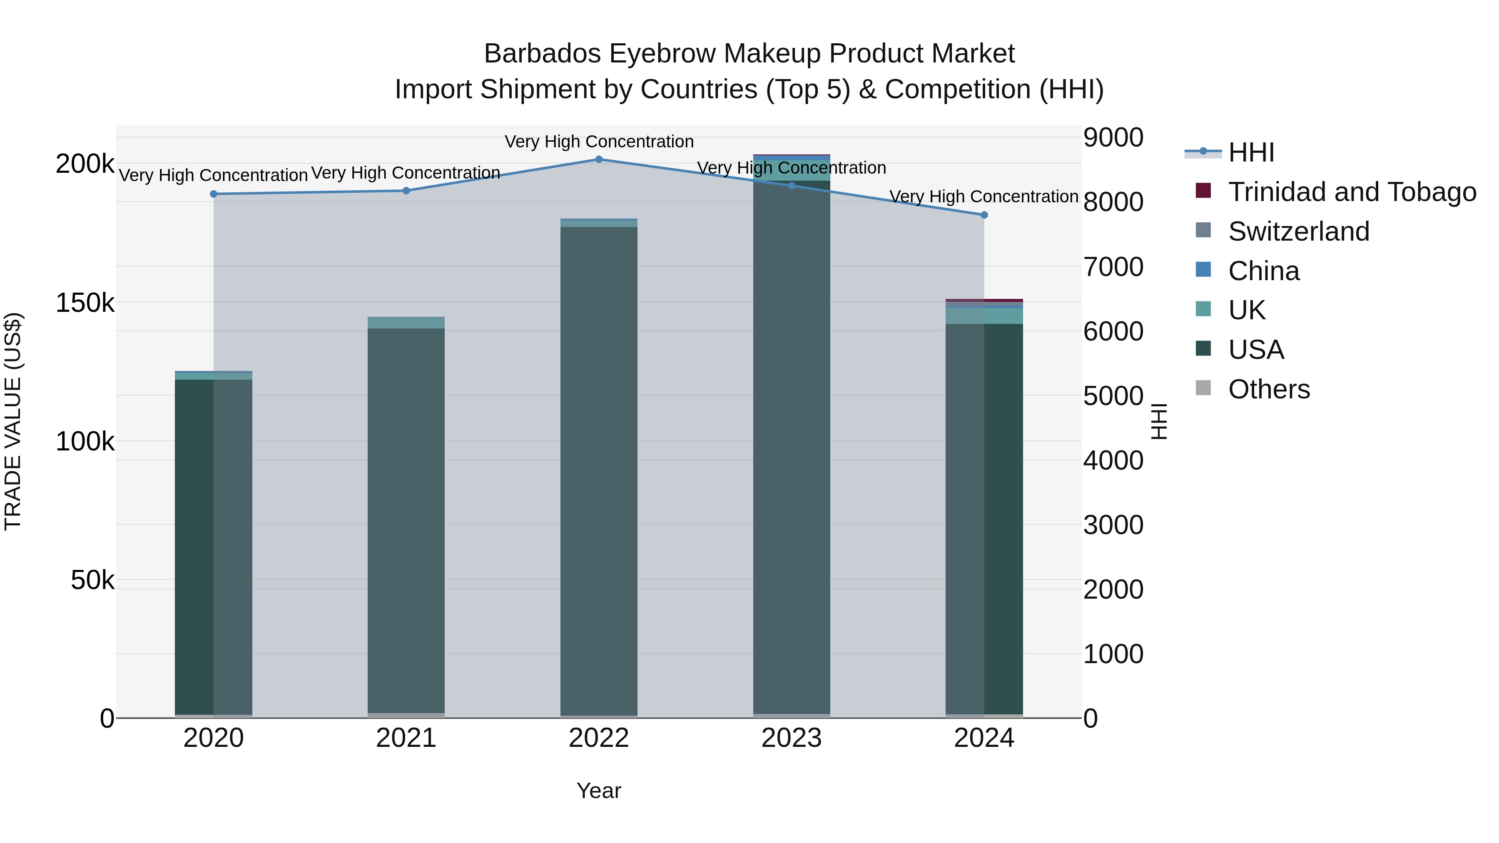Click the 50k y-axis tick label
The image size is (1499, 843).
coord(92,580)
